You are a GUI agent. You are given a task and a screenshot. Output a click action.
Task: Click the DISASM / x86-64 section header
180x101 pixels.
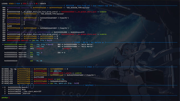[x=89, y=42]
